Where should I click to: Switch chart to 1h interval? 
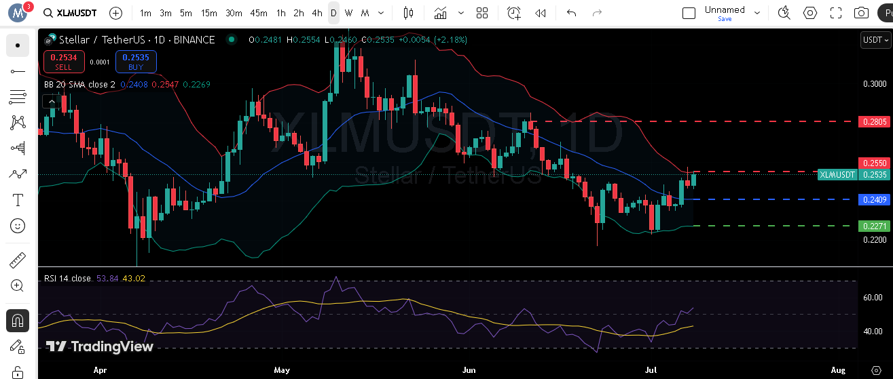click(x=281, y=13)
